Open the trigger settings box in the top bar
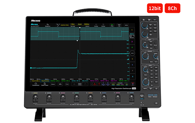The image size is (195, 123). pos(62,25)
